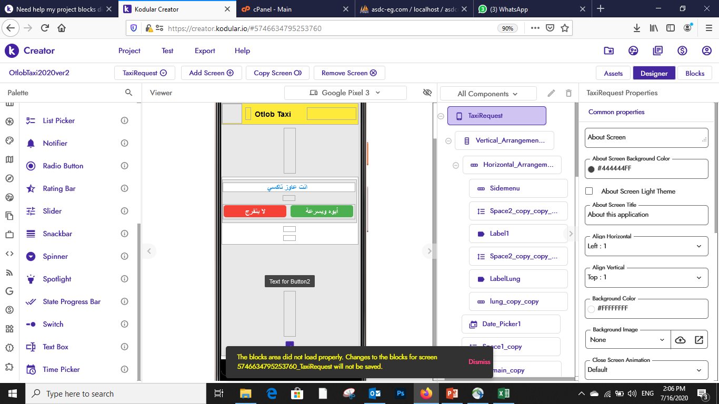Click the Copy Screen button

(x=278, y=73)
